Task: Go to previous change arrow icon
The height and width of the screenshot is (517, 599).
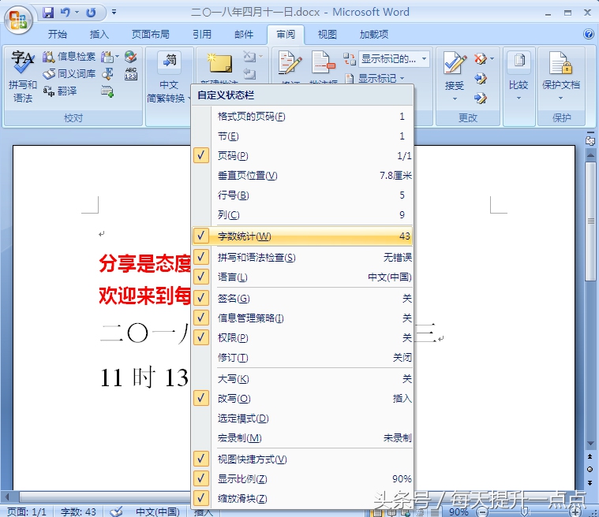Action: (x=480, y=79)
